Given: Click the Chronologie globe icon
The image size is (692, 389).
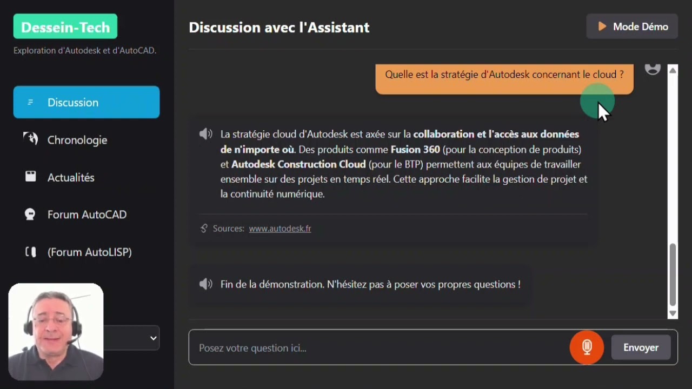Looking at the screenshot, I should point(31,139).
